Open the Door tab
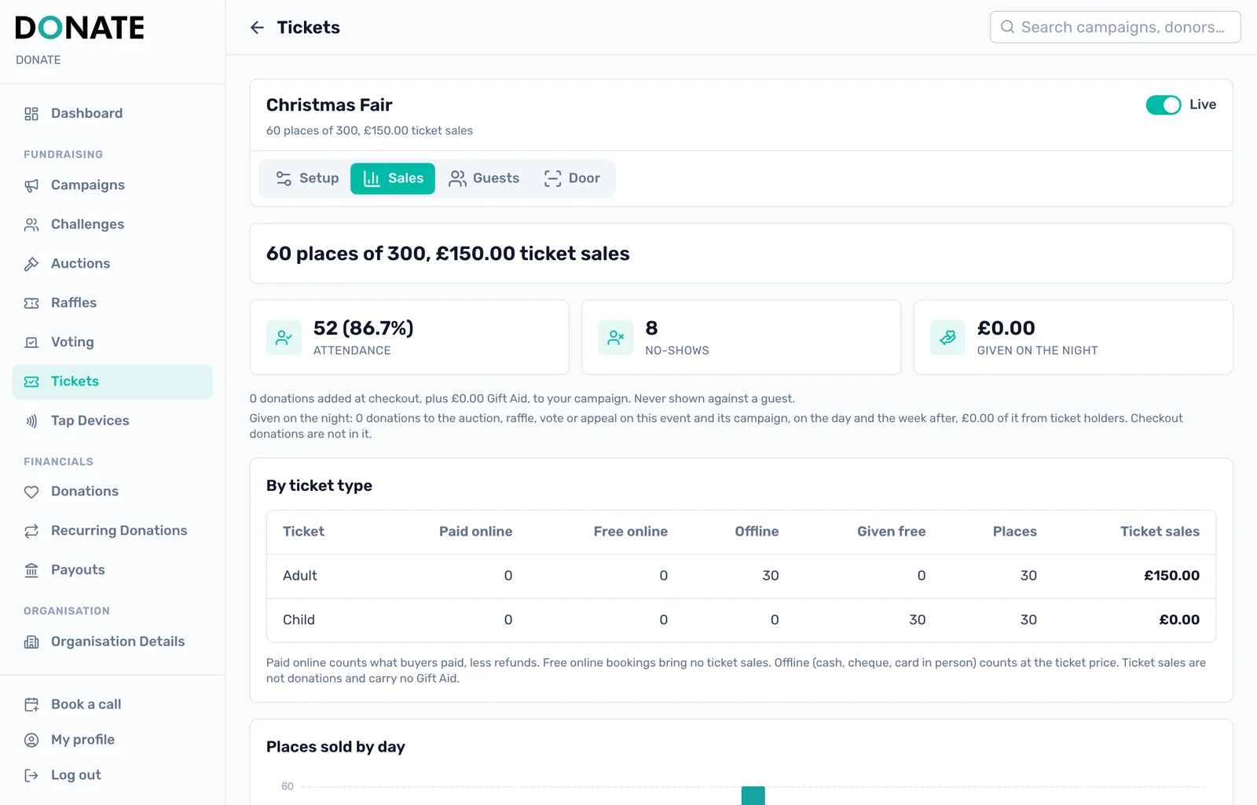Screen dimensions: 1257x805 click(572, 178)
